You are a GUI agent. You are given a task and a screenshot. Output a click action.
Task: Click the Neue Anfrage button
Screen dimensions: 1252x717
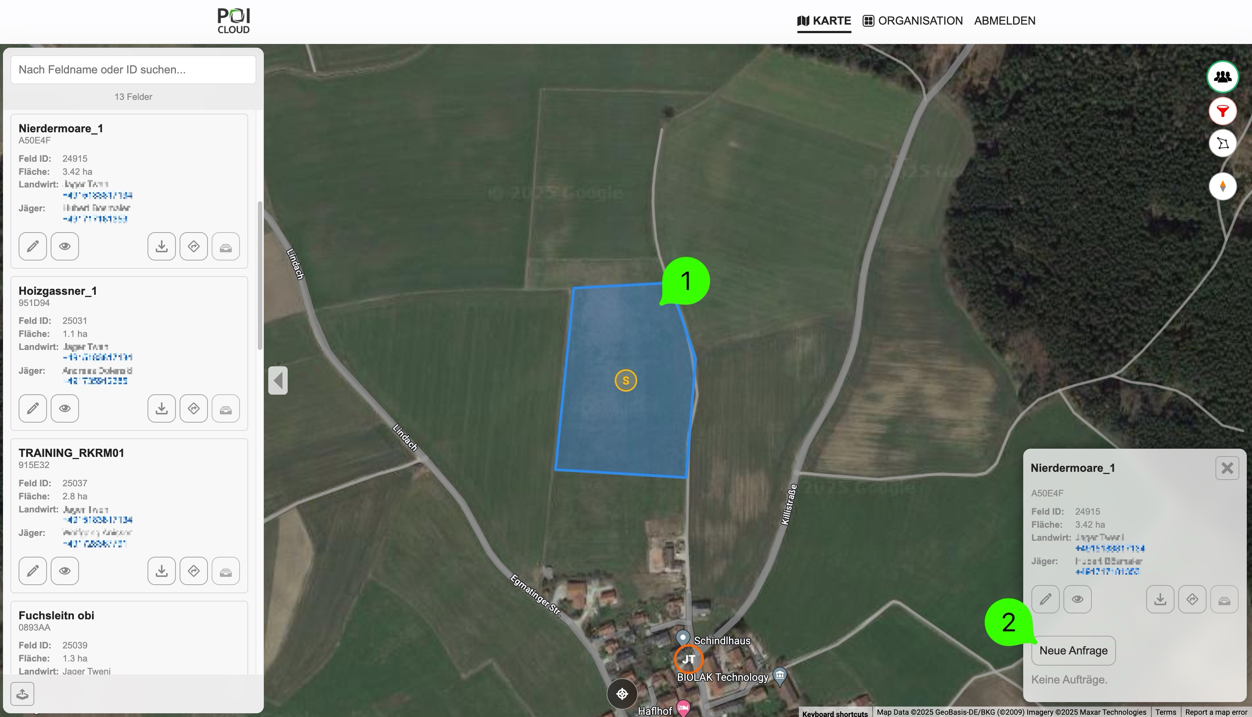pos(1073,651)
